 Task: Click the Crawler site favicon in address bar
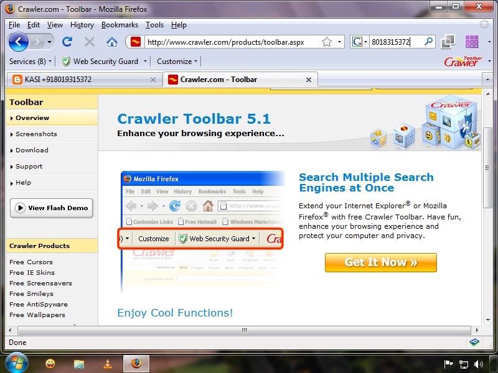[136, 42]
